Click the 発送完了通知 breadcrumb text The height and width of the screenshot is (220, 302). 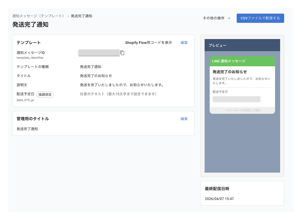(x=82, y=16)
